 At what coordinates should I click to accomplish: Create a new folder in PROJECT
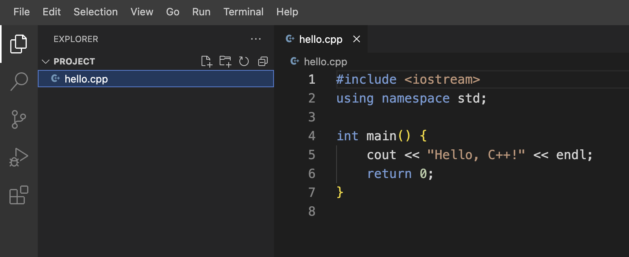coord(225,61)
